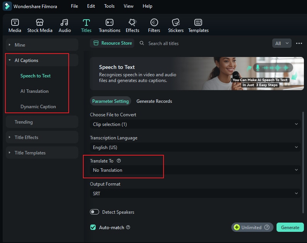This screenshot has width=307, height=243.
Task: Open the Trending category
Action: coord(42,122)
